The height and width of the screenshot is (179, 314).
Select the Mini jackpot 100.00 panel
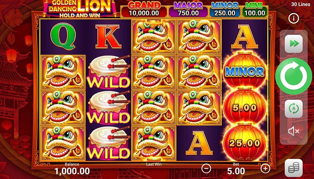pyautogui.click(x=255, y=9)
